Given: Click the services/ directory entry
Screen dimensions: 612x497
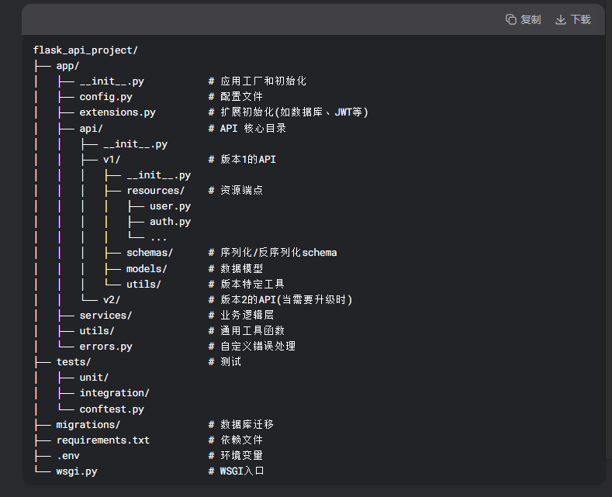Looking at the screenshot, I should pos(105,316).
